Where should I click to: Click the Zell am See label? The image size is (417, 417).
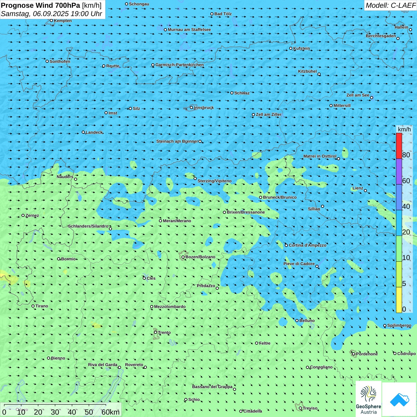[358, 95]
